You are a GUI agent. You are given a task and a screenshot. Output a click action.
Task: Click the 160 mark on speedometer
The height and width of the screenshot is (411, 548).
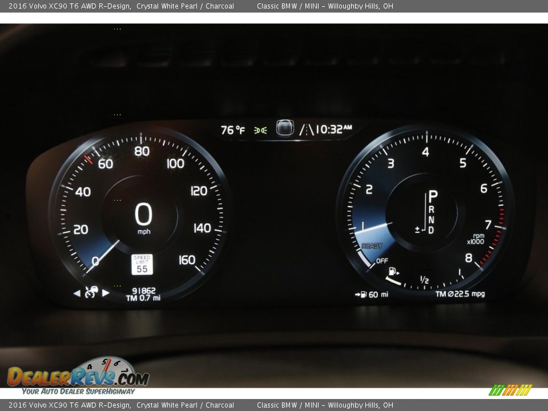point(187,260)
